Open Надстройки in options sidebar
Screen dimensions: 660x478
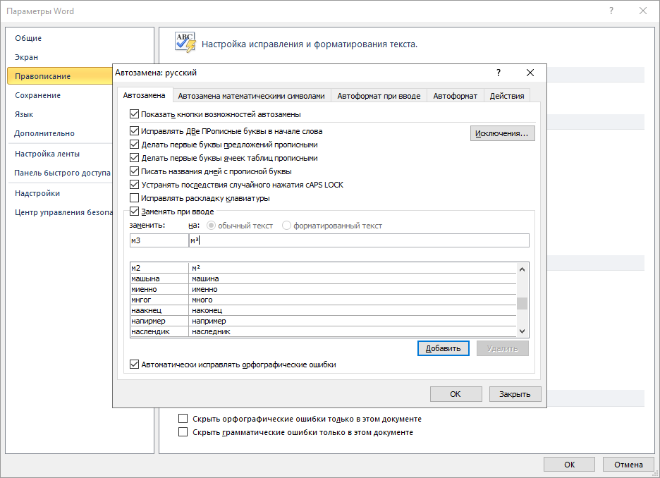point(37,194)
